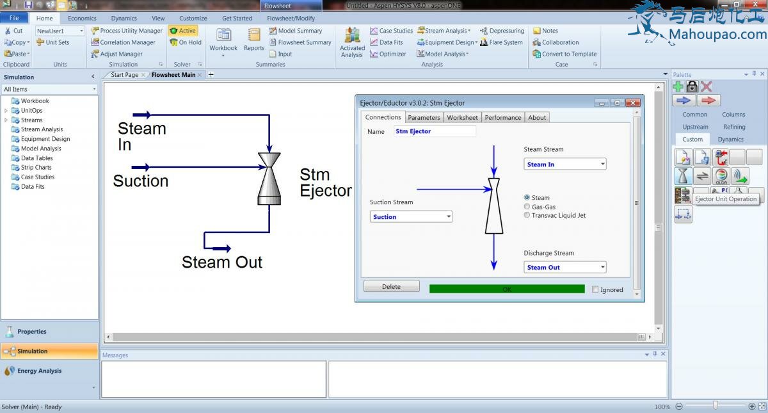Click the Reports icon

click(254, 37)
